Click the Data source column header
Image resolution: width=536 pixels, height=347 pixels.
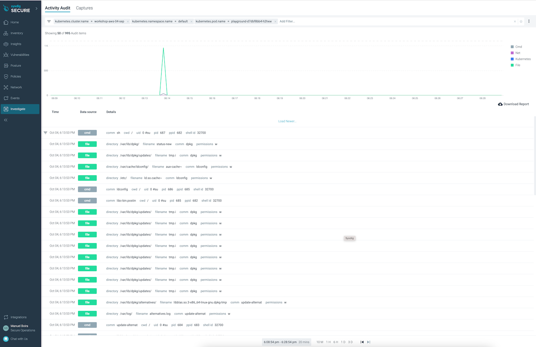click(88, 112)
